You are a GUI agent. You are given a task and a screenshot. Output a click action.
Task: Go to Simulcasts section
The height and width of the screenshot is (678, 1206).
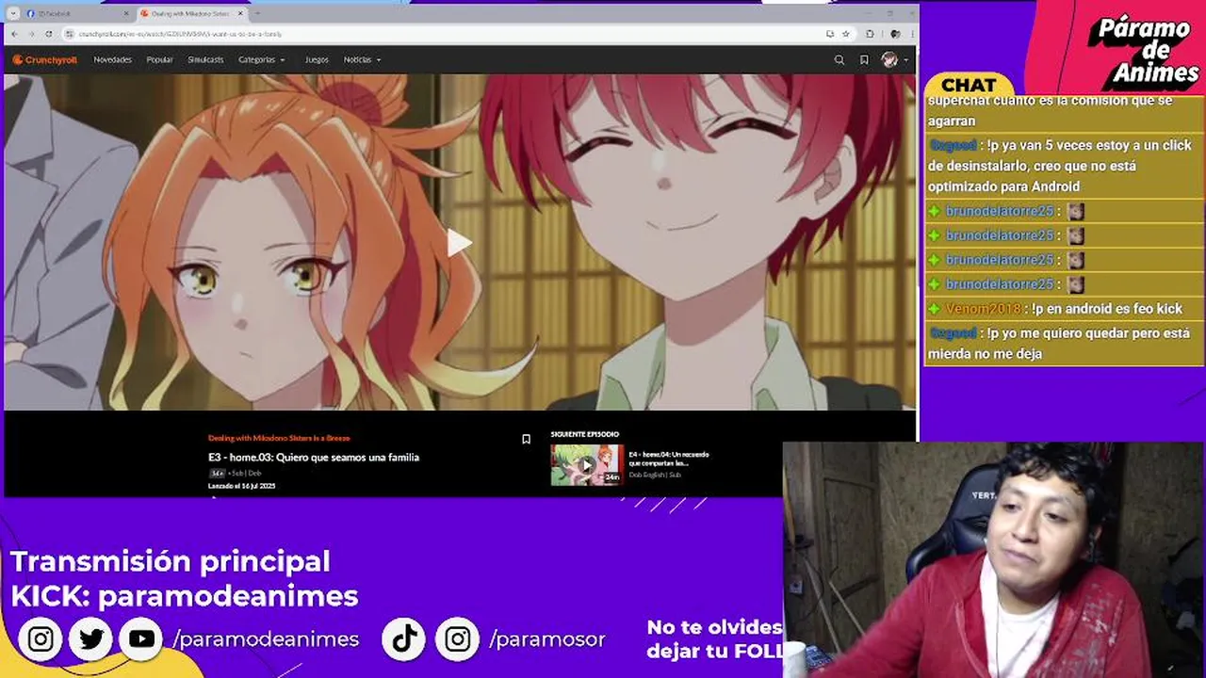click(205, 59)
